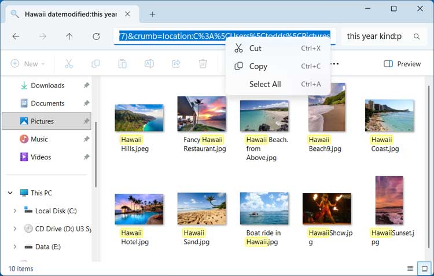This screenshot has height=276, width=434.
Task: Click the magnifier icon in search box
Action: coord(416,37)
